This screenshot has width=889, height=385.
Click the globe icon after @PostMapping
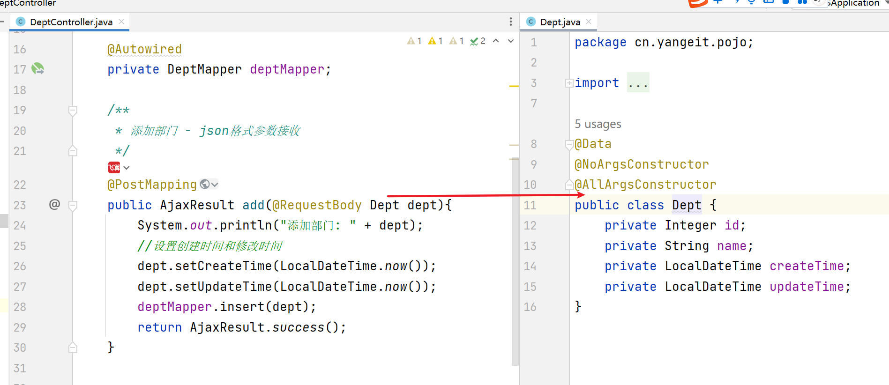(205, 185)
